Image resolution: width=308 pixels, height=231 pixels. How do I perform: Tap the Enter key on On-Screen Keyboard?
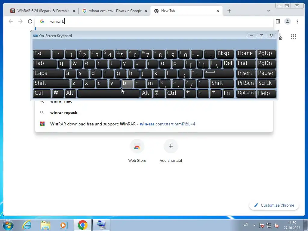click(219, 74)
